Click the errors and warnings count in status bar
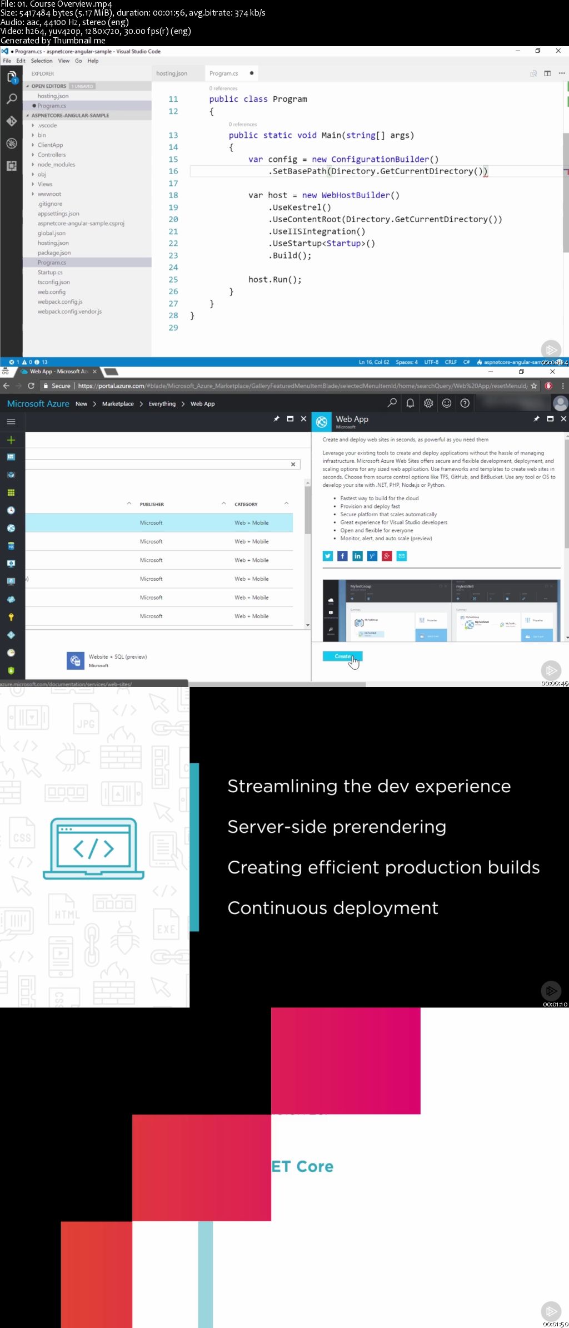The height and width of the screenshot is (1328, 569). [x=28, y=362]
